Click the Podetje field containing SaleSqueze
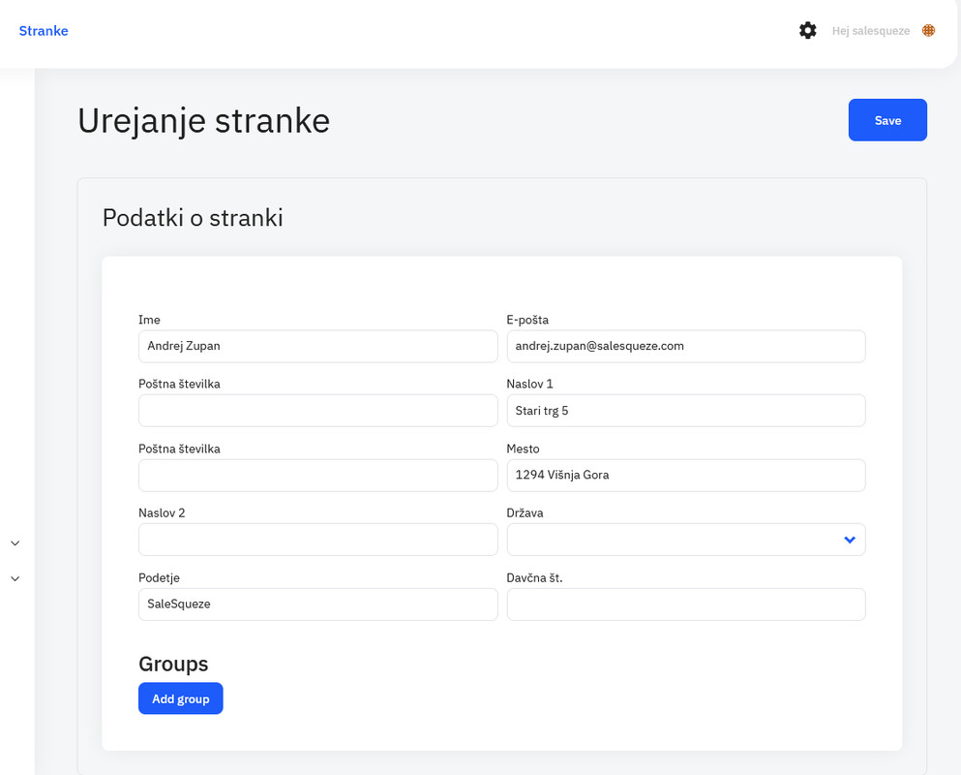Viewport: 961px width, 775px height. [318, 604]
